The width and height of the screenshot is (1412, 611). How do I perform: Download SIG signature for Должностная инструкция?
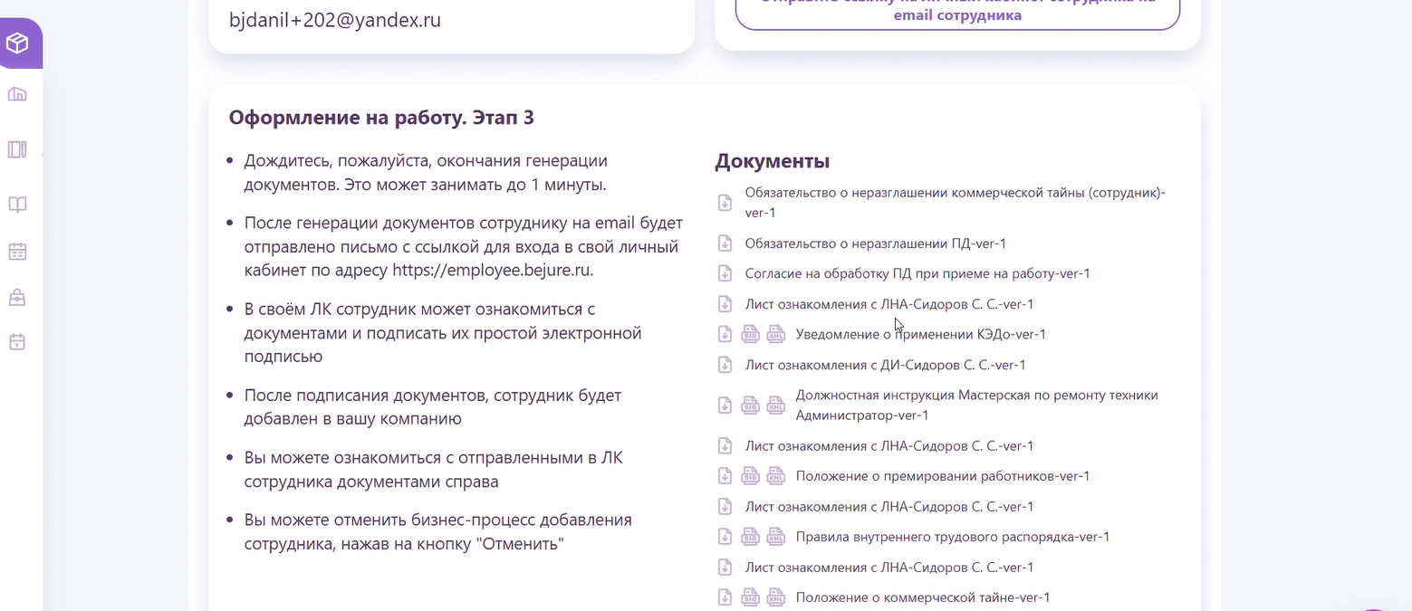click(x=750, y=406)
